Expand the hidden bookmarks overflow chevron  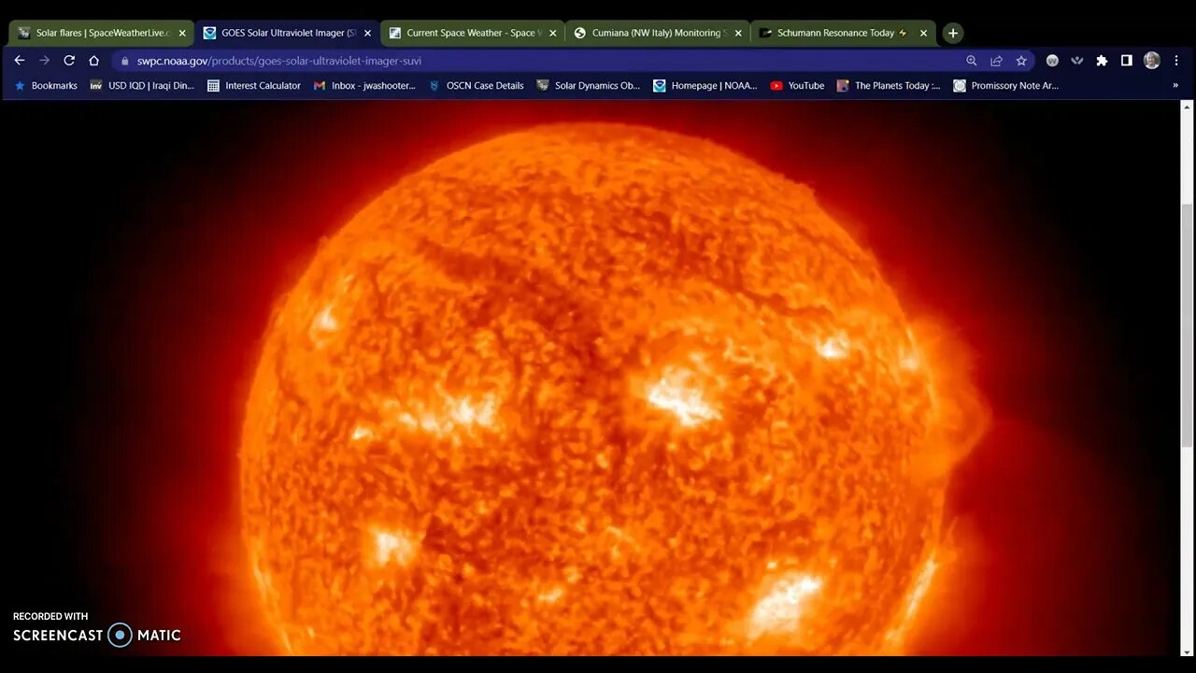pyautogui.click(x=1175, y=85)
